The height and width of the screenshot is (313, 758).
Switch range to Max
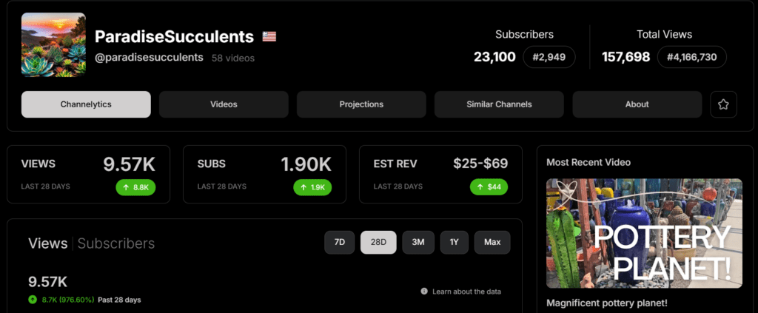tap(492, 243)
